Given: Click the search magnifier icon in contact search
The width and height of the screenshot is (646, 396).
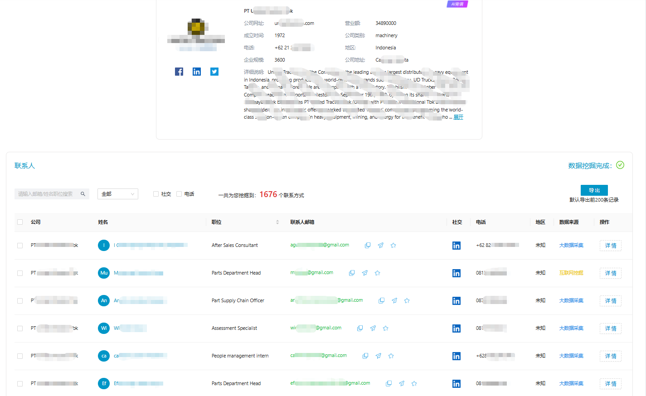Looking at the screenshot, I should pyautogui.click(x=83, y=194).
